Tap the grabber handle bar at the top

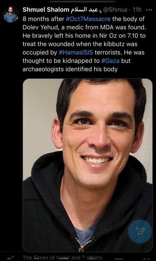click(x=83, y=2)
